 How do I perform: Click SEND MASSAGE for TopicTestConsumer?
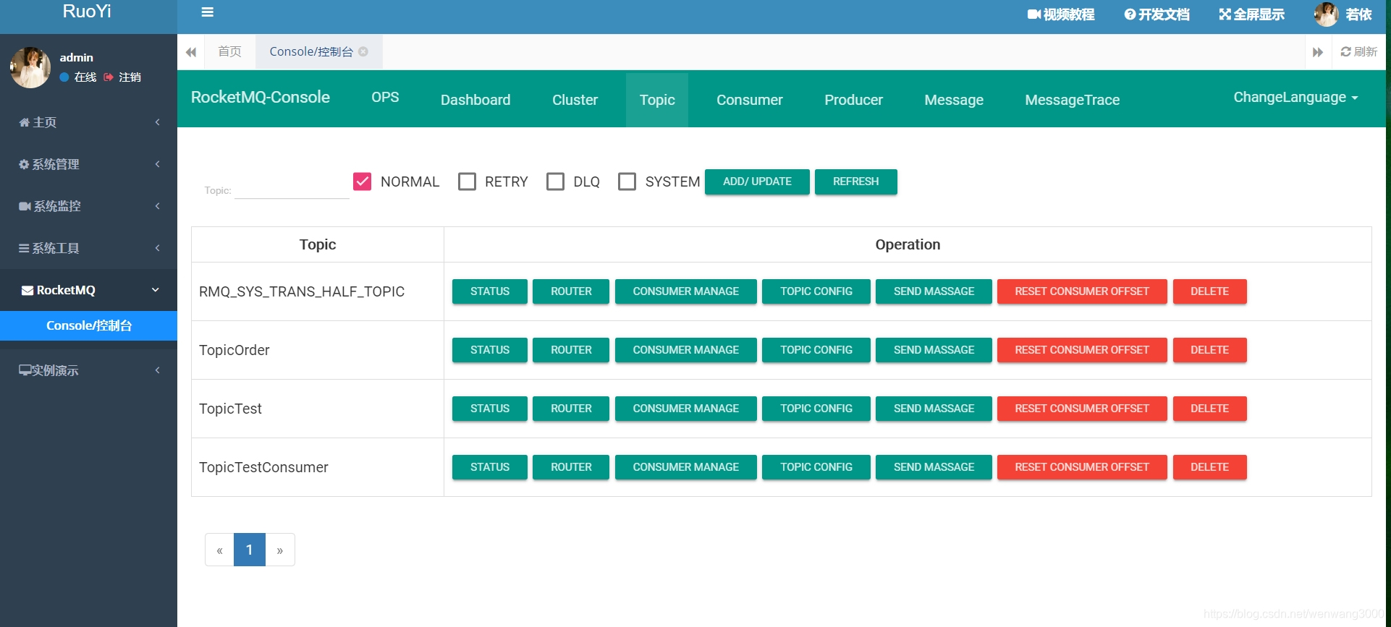(934, 467)
